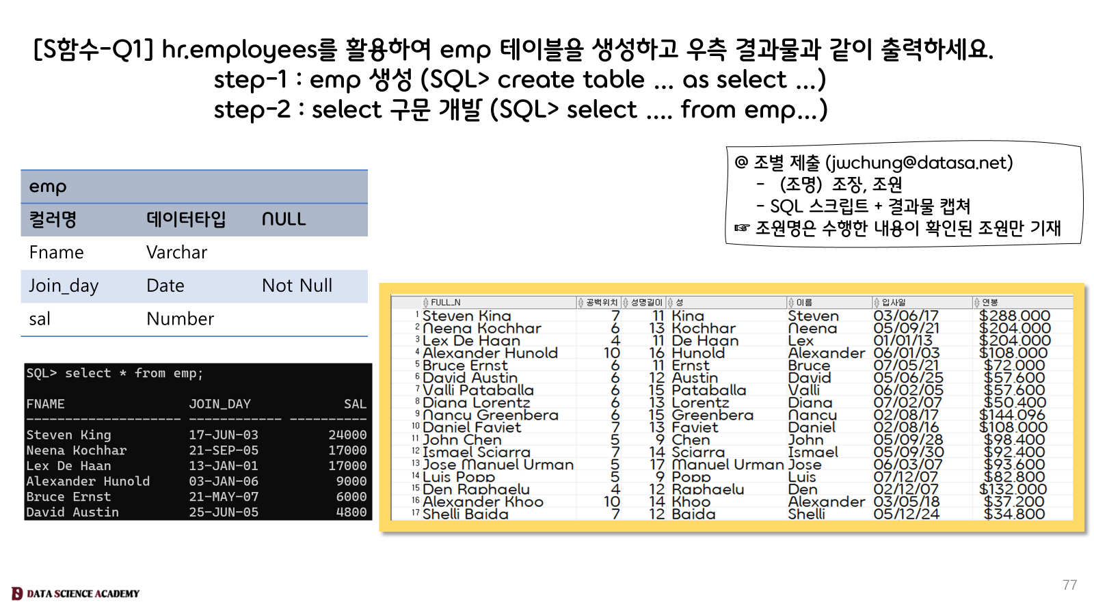Click the hire date 05/12/24
This screenshot has height=615, width=1094.
pyautogui.click(x=907, y=514)
